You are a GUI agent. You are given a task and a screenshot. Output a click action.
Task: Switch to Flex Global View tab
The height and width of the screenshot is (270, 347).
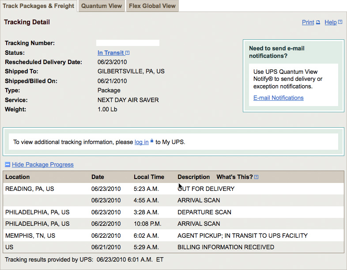152,6
